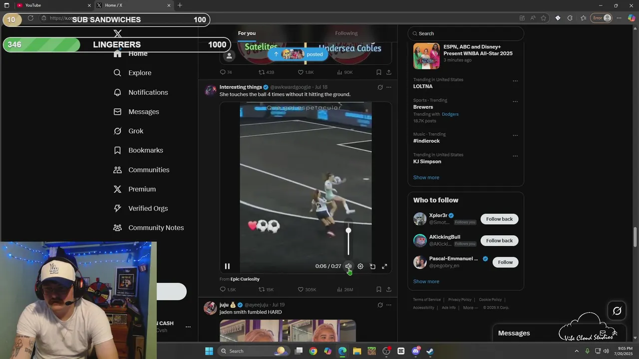Select the Home / X browser tab
The image size is (639, 359).
132,5
